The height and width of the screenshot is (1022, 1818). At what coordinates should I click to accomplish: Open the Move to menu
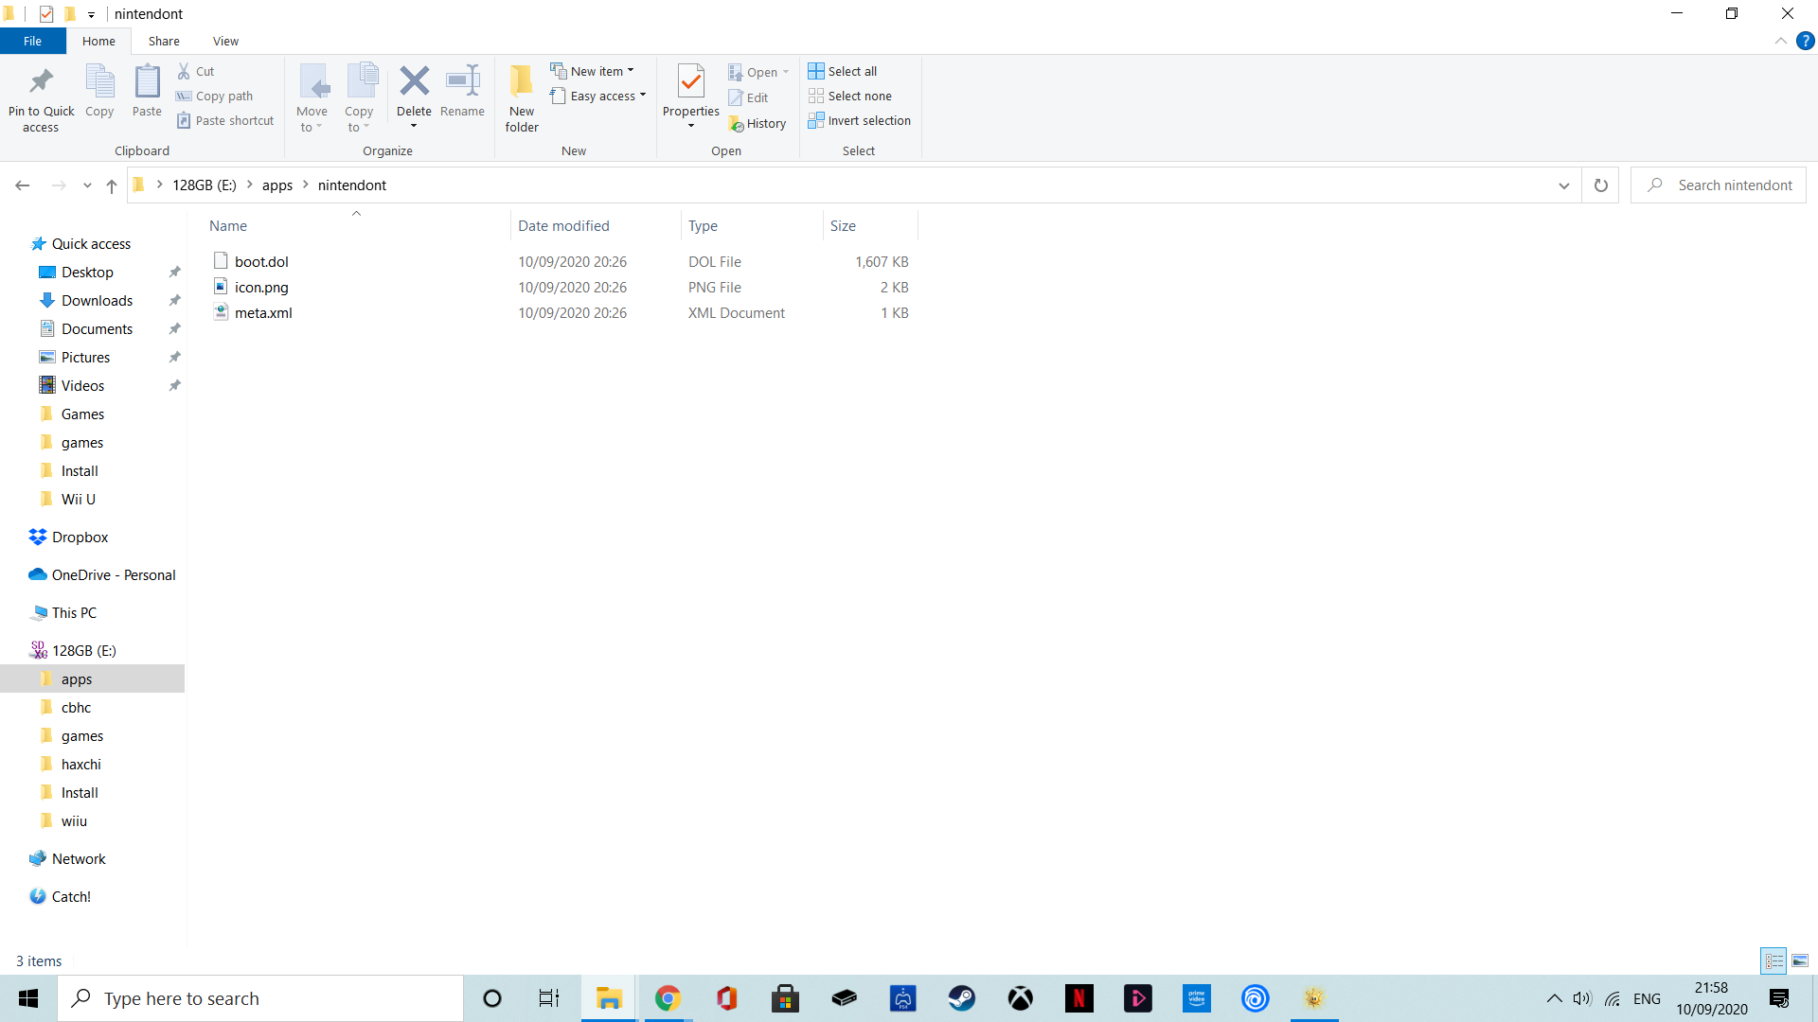[x=312, y=98]
